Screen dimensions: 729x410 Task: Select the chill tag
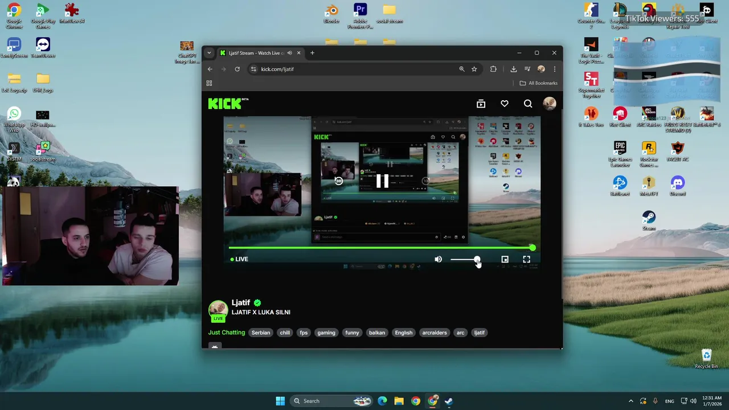coord(285,333)
